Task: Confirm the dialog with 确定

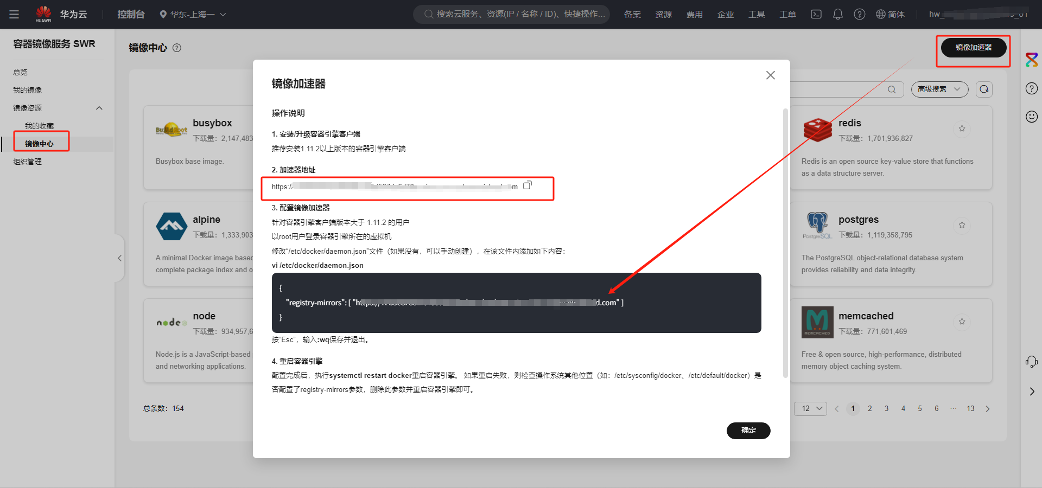Action: pos(748,431)
